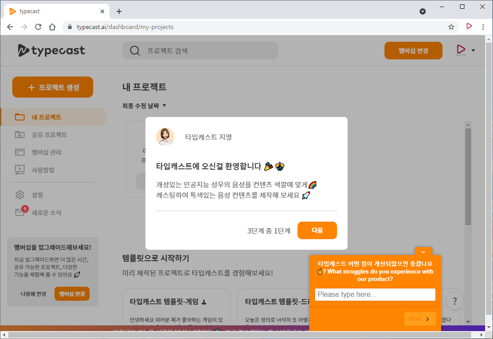Screen dimensions: 493x339
Task: Click the tab search dropdown circle icon
Action: coord(423,11)
